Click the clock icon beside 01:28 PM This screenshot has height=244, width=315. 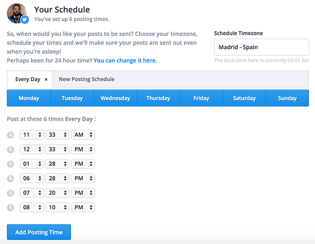click(x=10, y=164)
